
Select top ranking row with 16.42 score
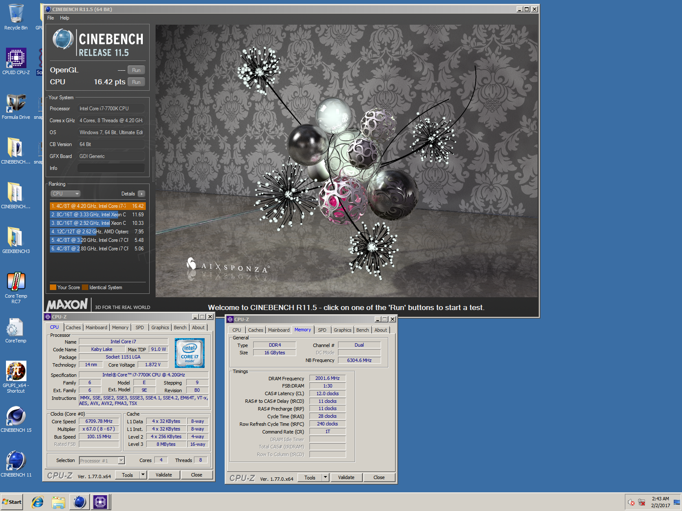click(x=98, y=206)
